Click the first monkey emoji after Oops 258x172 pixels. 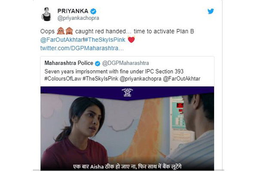61,31
